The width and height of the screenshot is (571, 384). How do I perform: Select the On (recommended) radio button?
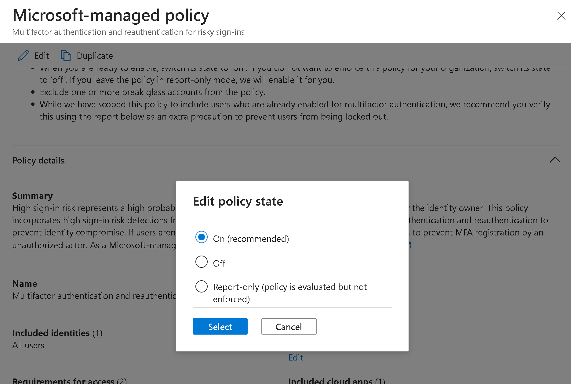click(202, 237)
